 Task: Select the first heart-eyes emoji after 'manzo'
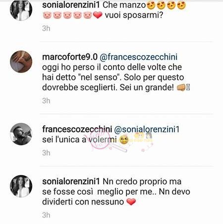pos(151,5)
